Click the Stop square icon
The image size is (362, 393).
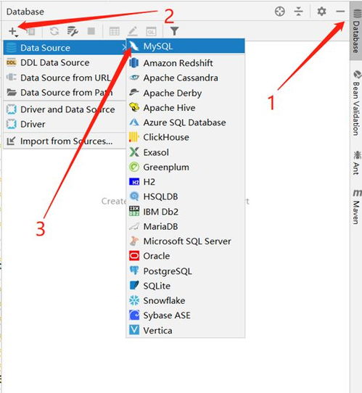click(91, 31)
